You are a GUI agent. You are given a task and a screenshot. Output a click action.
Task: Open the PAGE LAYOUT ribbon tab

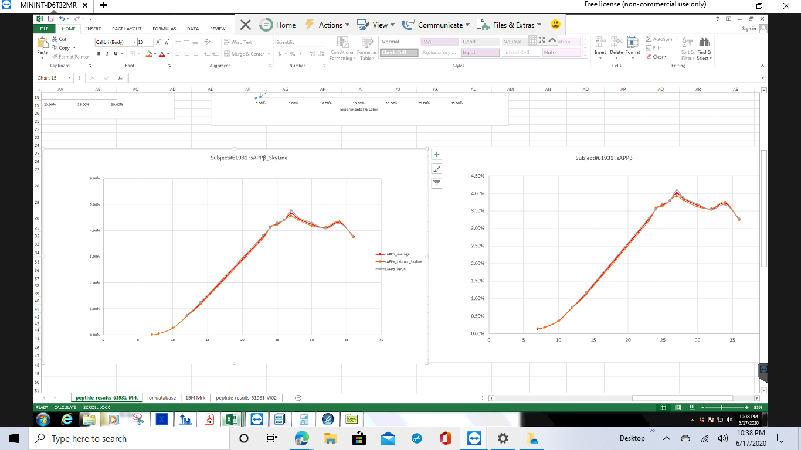tap(127, 29)
